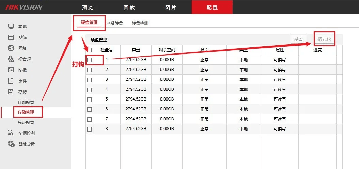Screen dimensions: 359x169
Task: Click the microphone 视音频 icon
Action: 11,59
